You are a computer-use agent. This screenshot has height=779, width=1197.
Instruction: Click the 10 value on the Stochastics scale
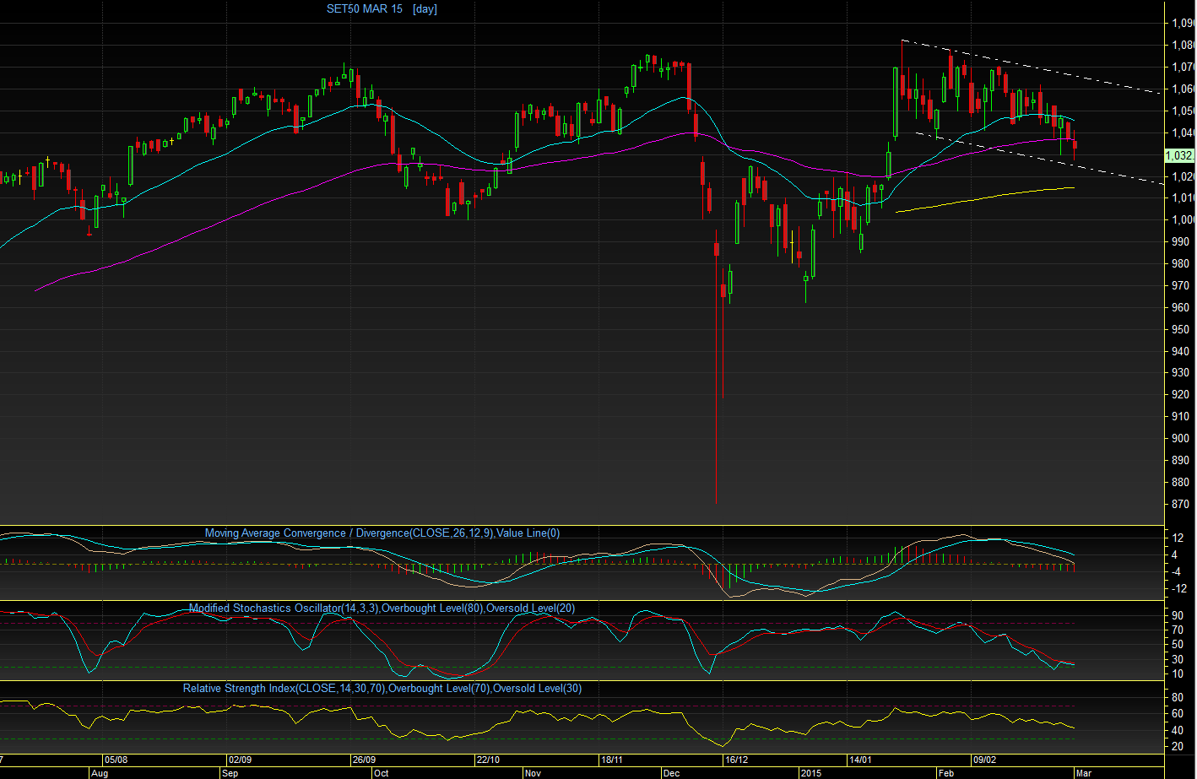1178,674
